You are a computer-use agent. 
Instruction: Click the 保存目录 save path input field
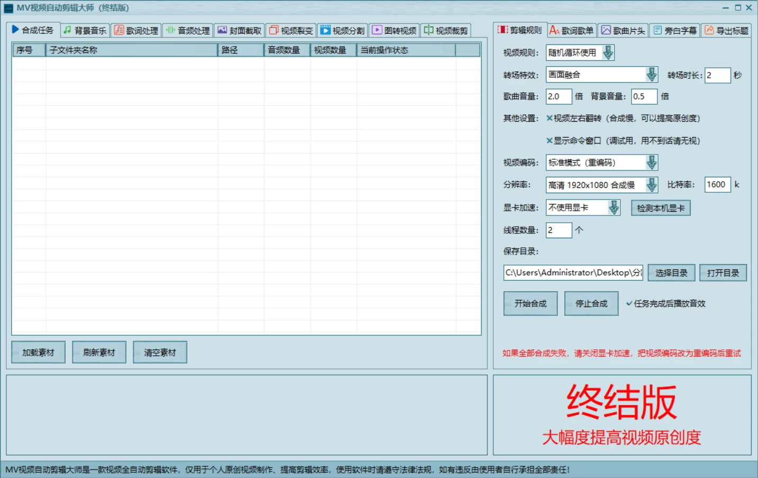pyautogui.click(x=572, y=273)
